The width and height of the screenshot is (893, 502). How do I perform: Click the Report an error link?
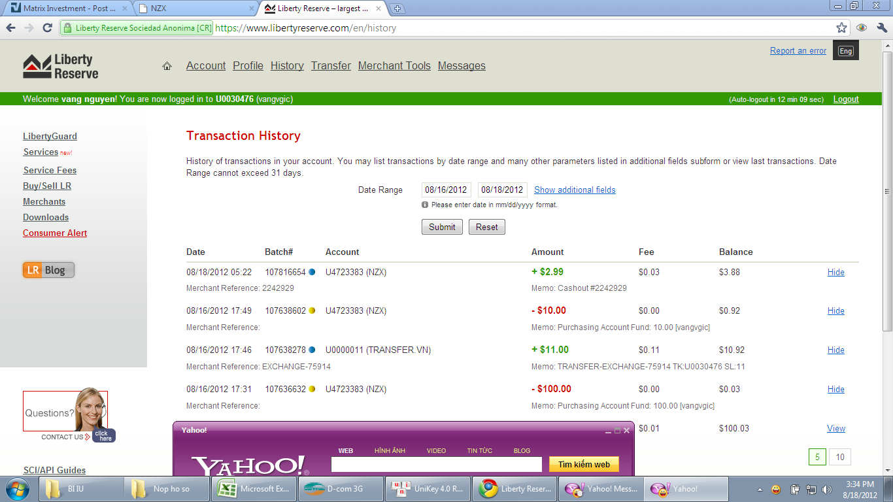pyautogui.click(x=798, y=51)
